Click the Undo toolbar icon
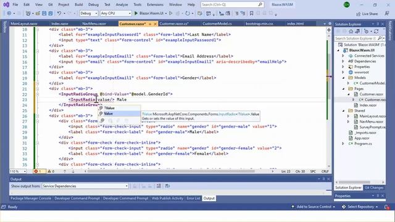The image size is (395, 222). click(59, 14)
